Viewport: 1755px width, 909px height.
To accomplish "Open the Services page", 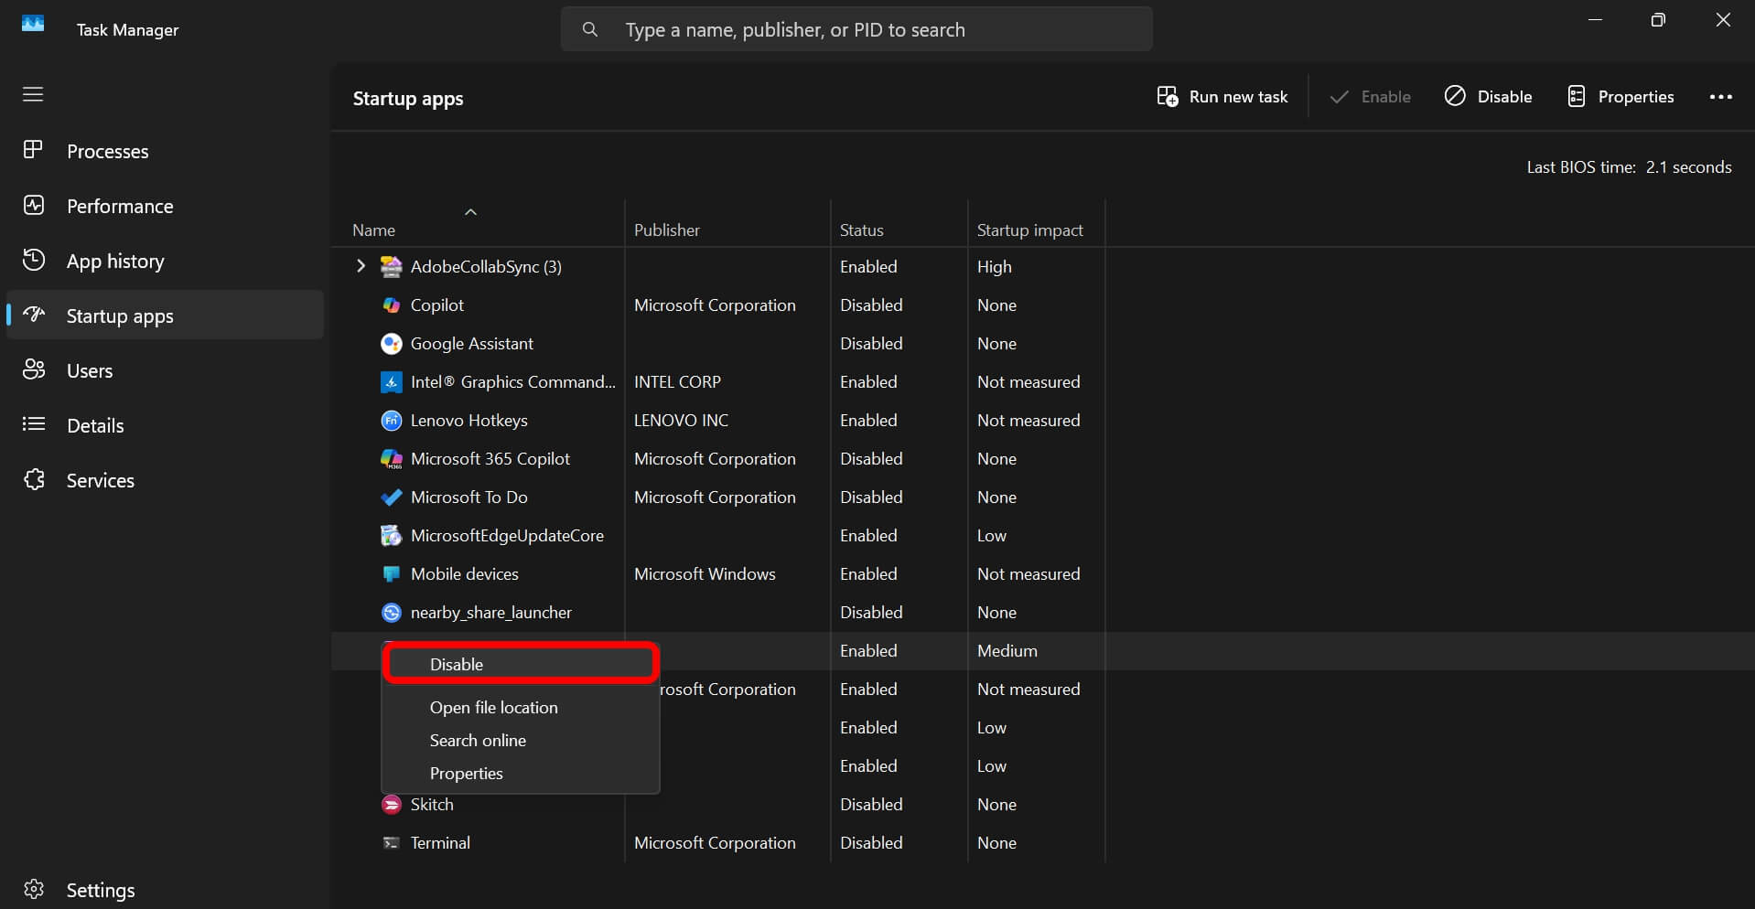I will 101,480.
